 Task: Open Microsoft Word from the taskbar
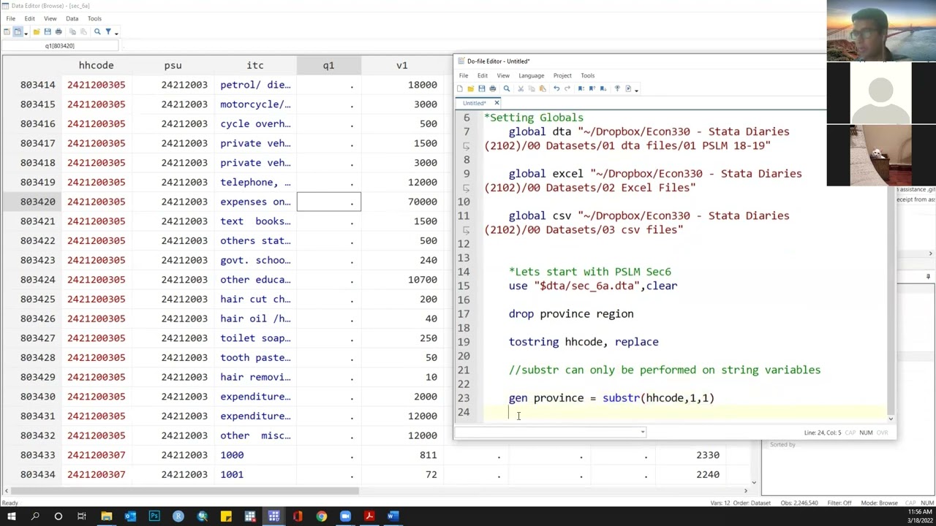point(393,517)
